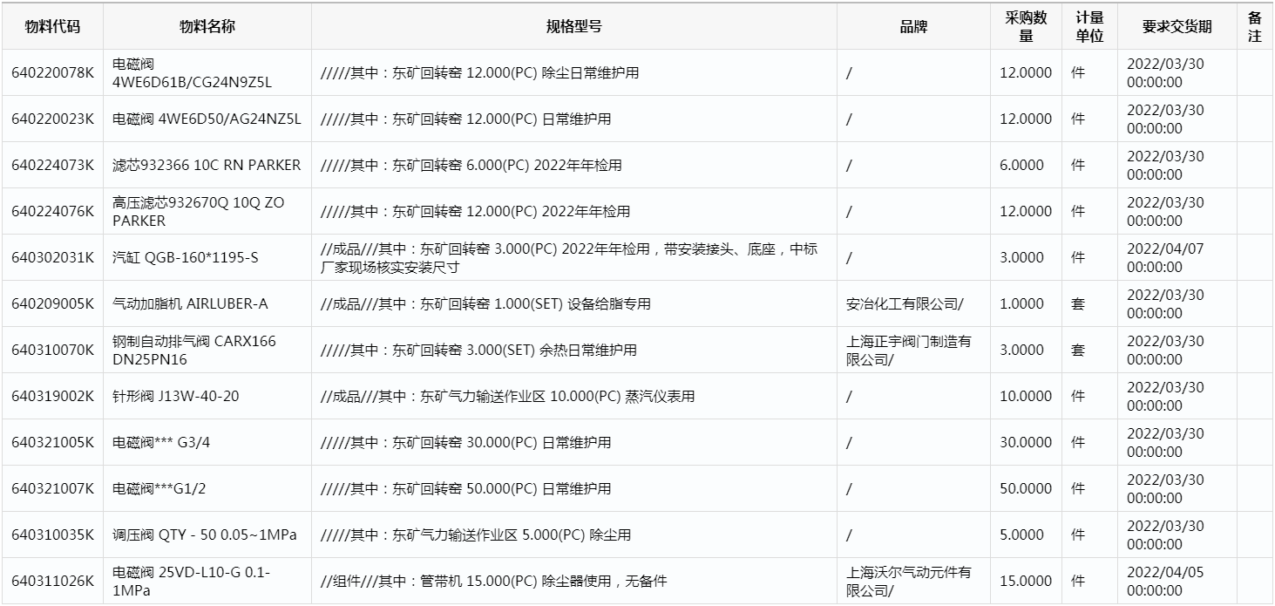
Task: Select material code 640224076K
Action: pos(52,212)
